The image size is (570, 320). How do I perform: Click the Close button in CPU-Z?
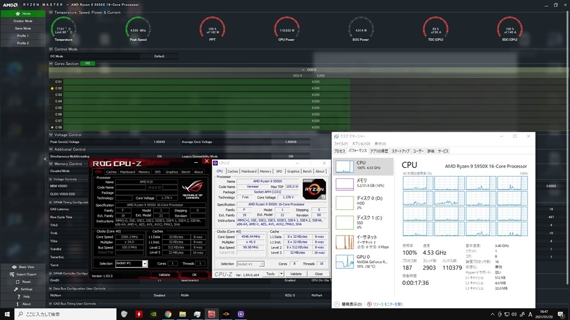318,274
